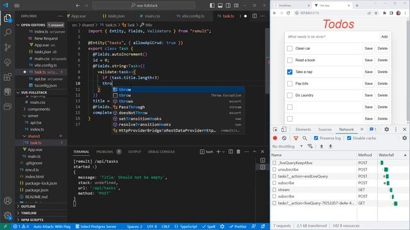Open a new browser tab
Screen dimensions: 410x230
point(357,5)
